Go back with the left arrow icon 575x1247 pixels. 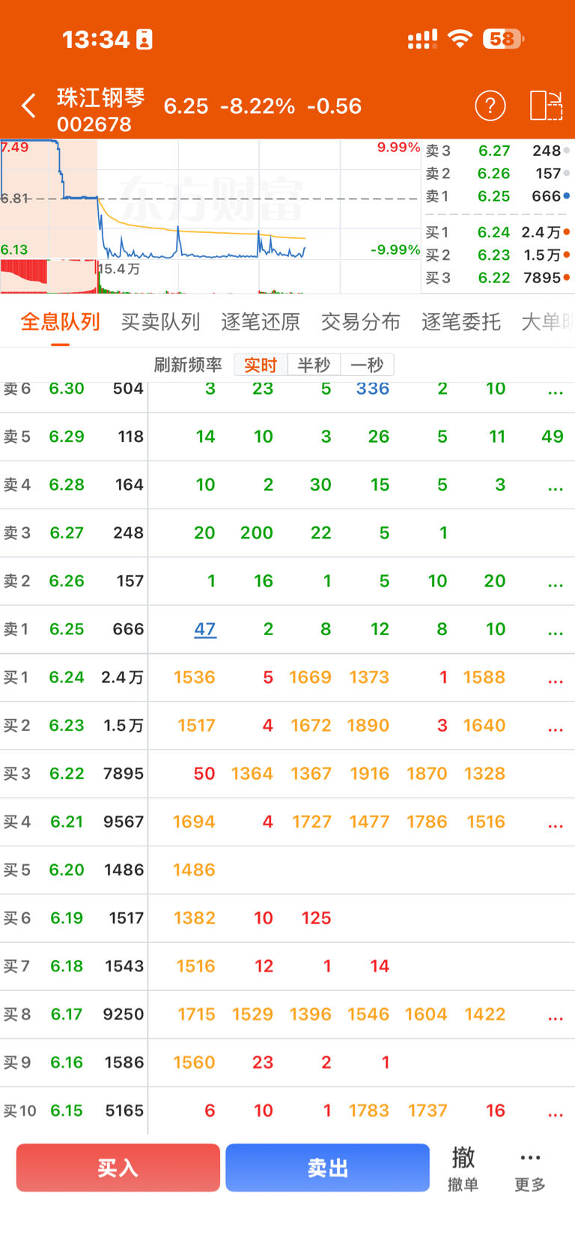tap(28, 106)
